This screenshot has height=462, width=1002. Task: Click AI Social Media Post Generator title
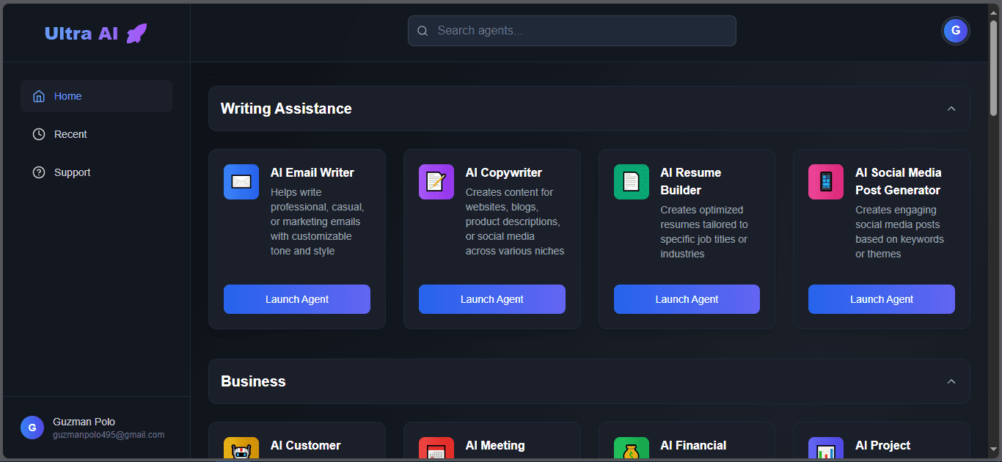[899, 181]
